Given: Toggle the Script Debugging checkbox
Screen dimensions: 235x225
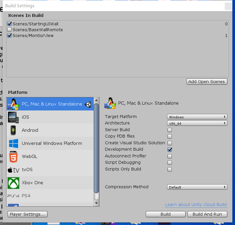Looking at the screenshot, I should [x=170, y=163].
